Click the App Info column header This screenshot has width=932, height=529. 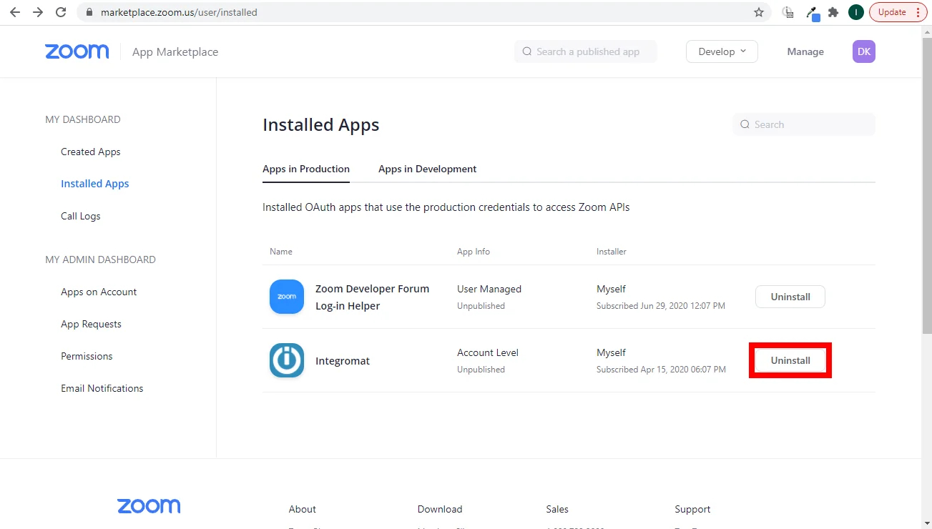[x=474, y=252]
